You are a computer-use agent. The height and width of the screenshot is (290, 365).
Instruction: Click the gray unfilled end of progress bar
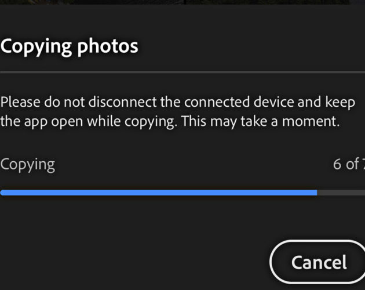tap(341, 193)
